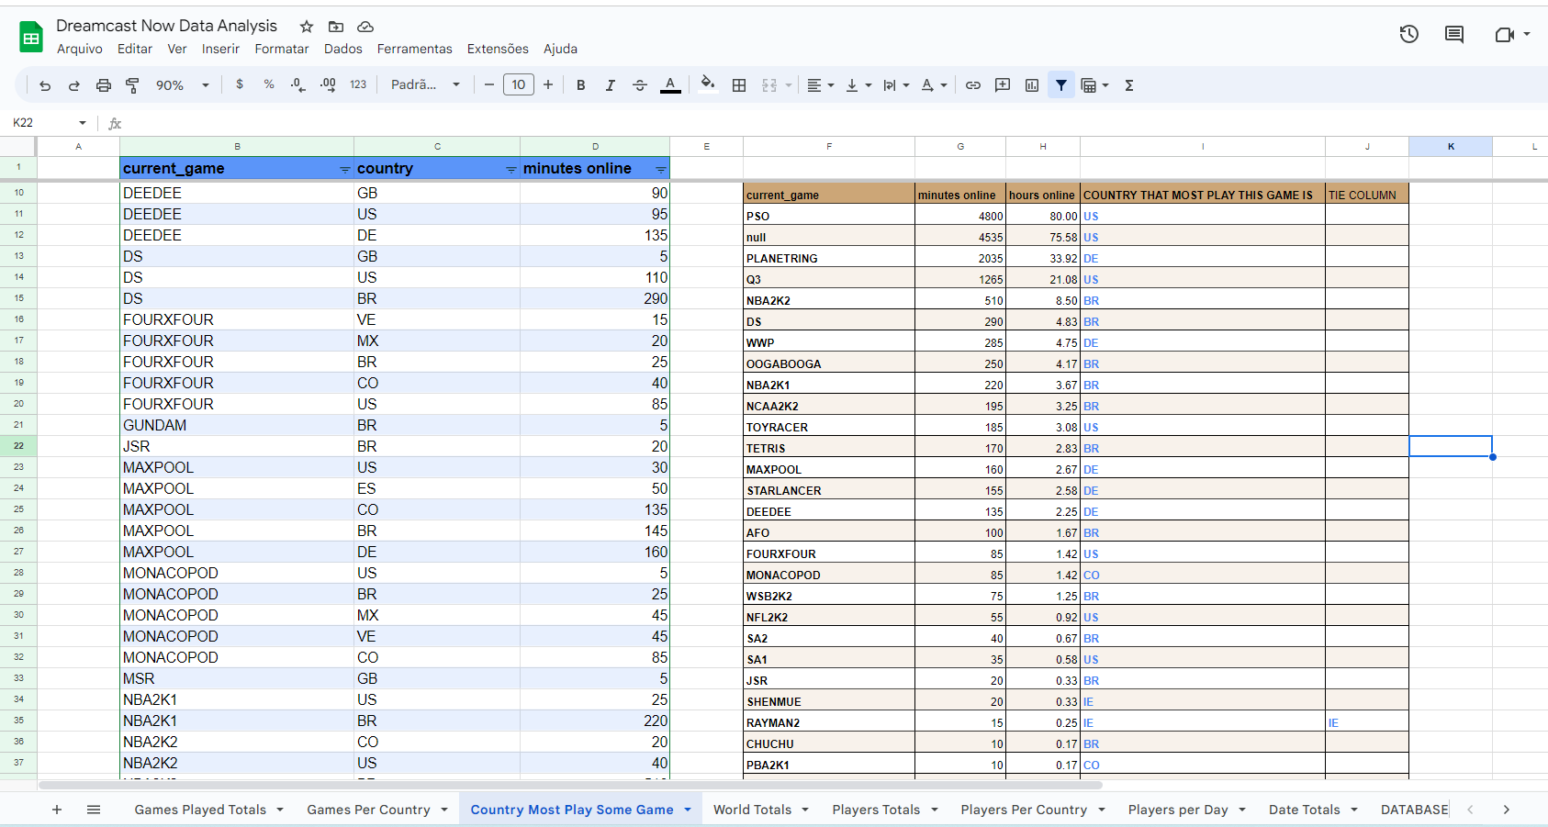Open country column filter
This screenshot has height=827, width=1548.
pos(511,170)
